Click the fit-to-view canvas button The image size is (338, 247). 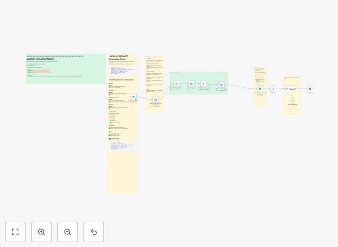point(16,232)
